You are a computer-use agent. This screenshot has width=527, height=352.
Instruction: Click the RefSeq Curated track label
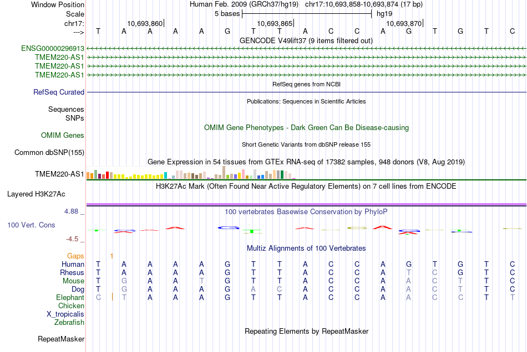58,92
